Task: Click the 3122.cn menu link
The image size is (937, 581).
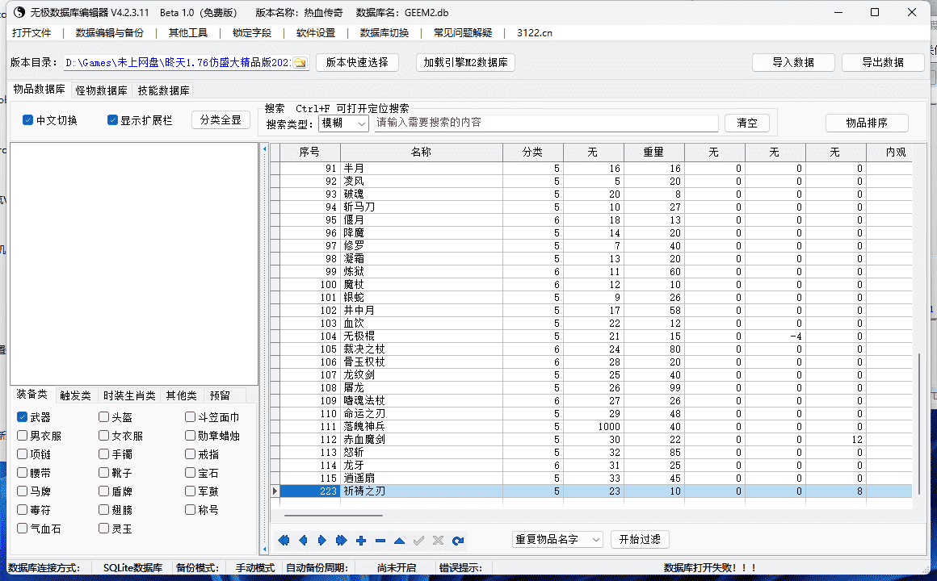Action: (534, 33)
